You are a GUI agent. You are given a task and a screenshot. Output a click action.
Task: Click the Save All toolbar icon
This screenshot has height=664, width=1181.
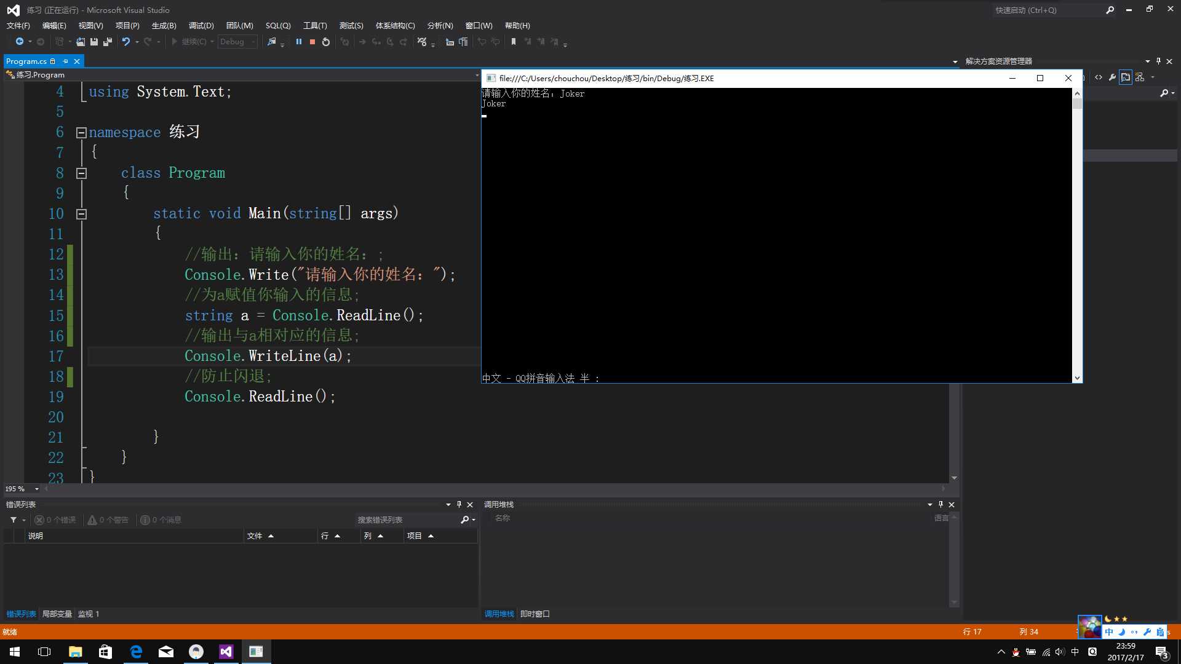[107, 42]
